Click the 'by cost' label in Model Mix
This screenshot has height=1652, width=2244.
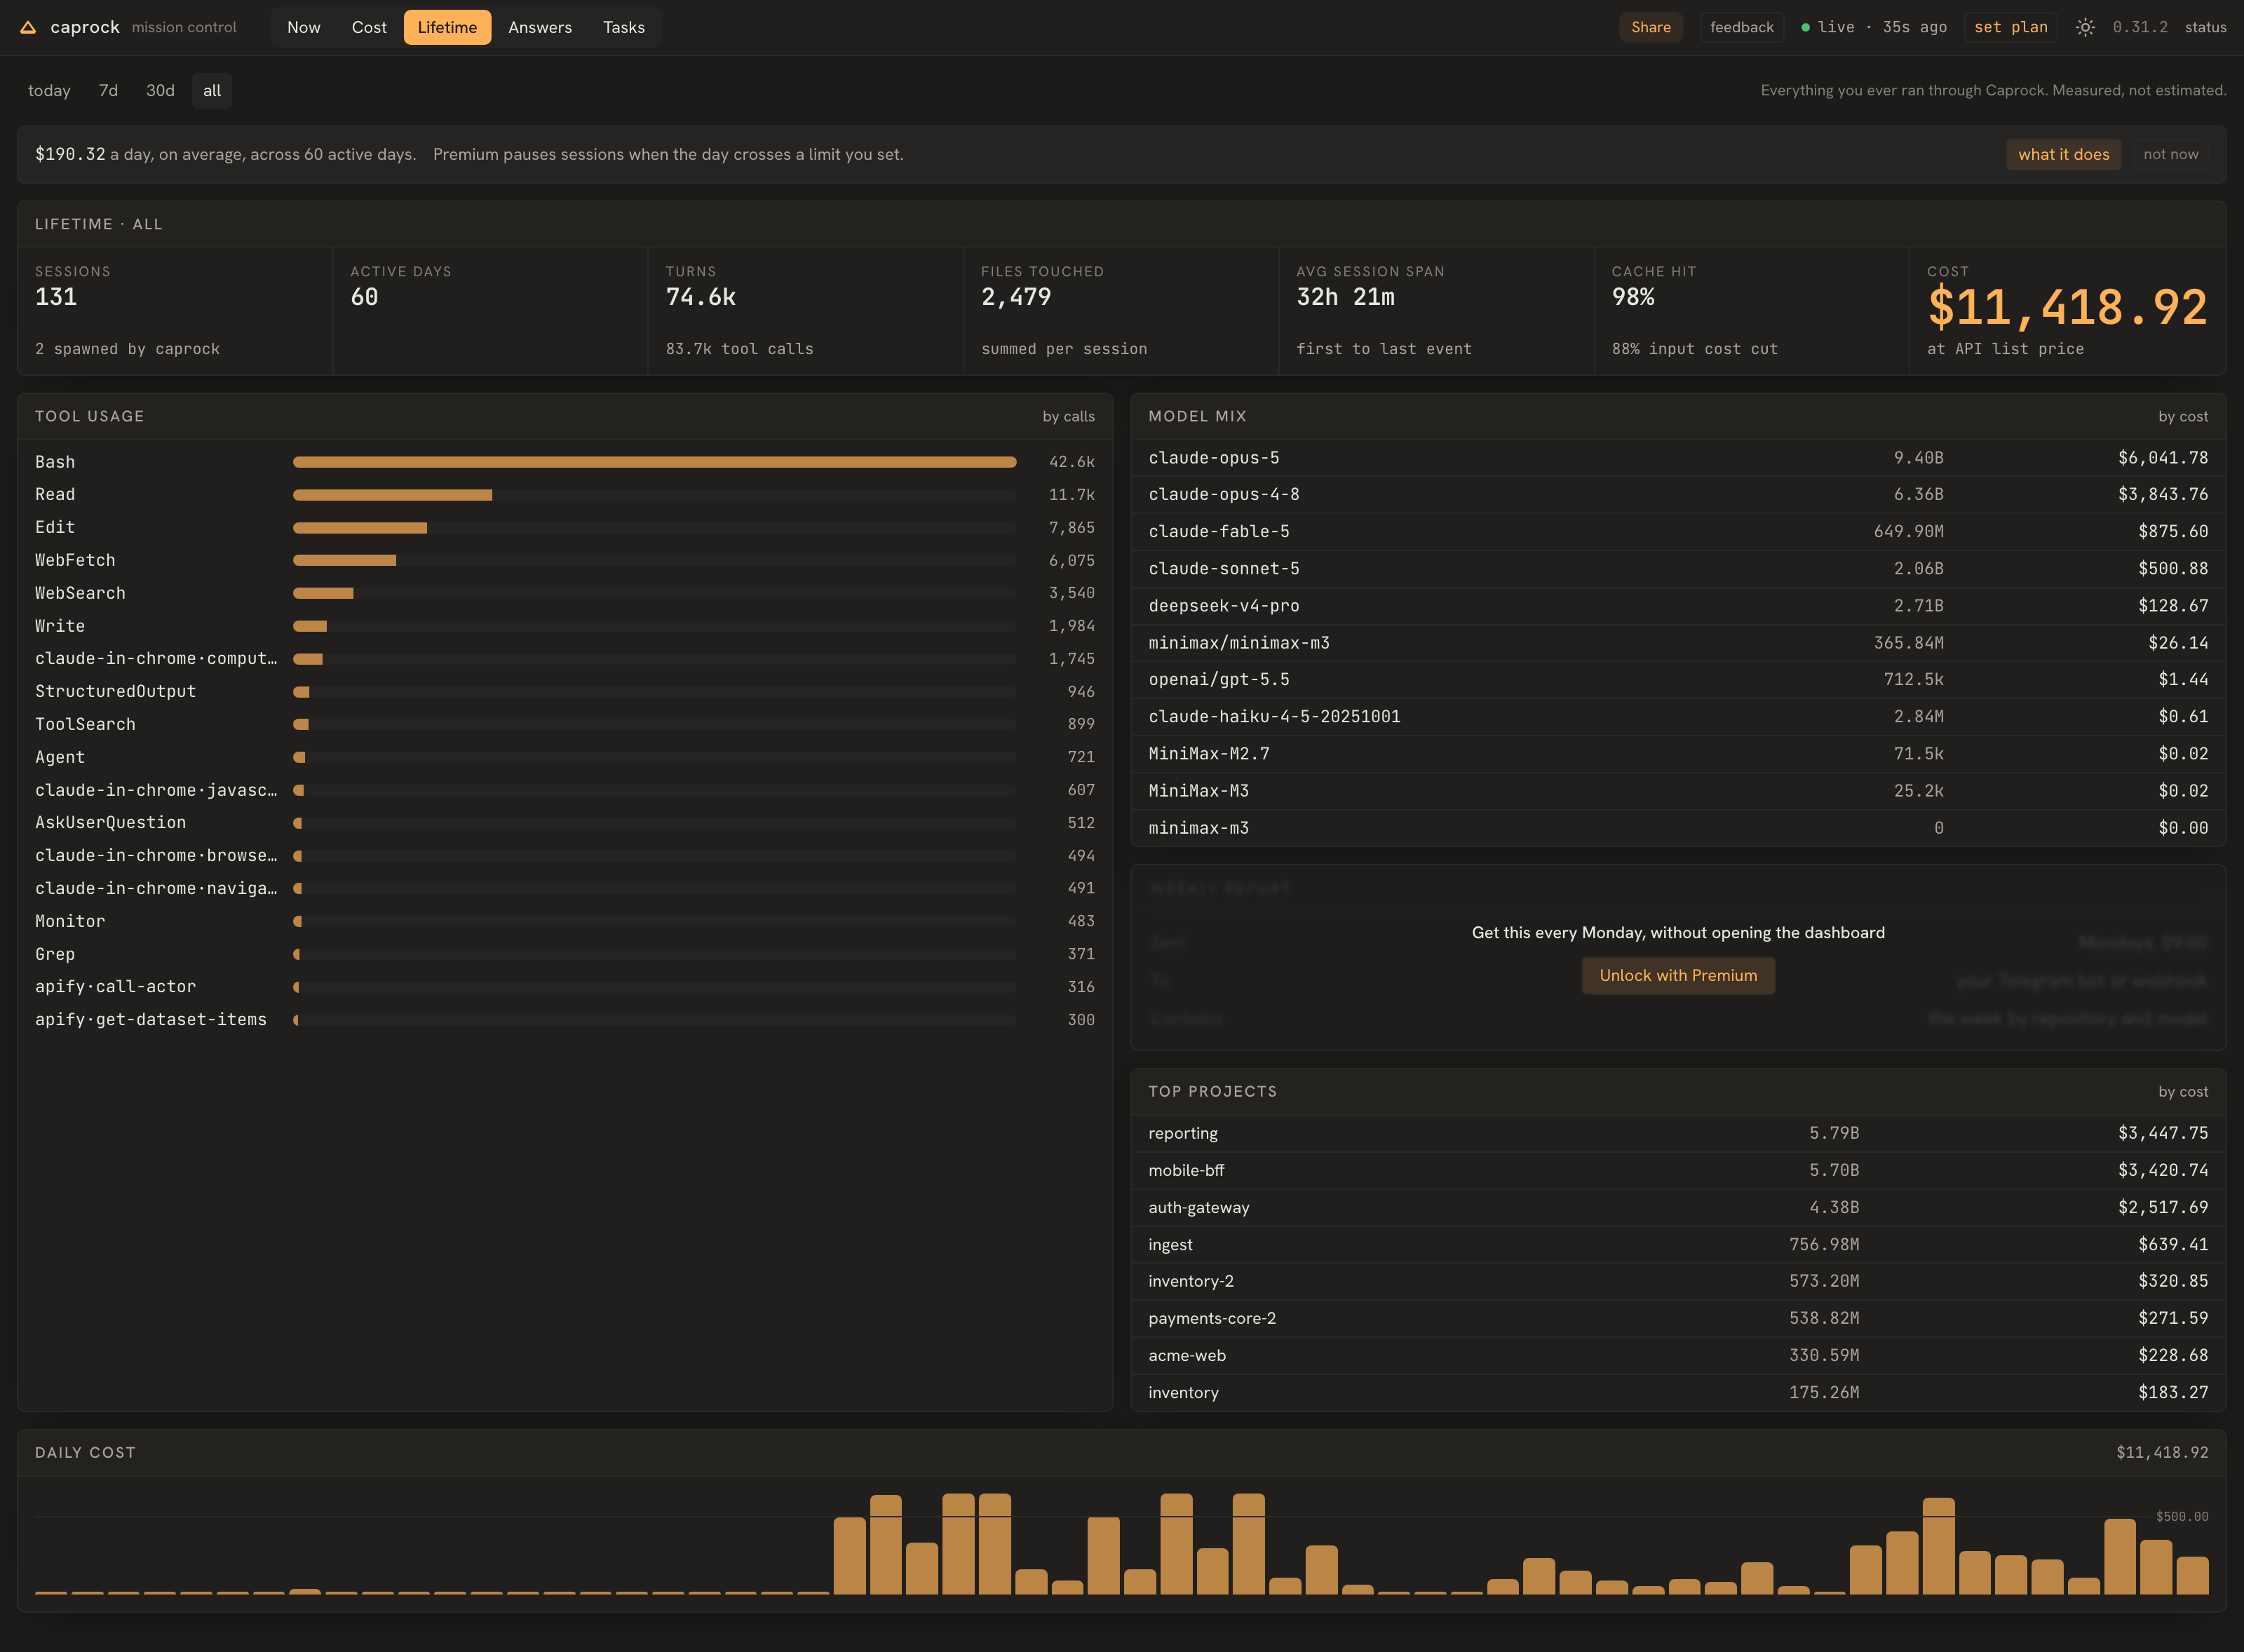point(2183,416)
